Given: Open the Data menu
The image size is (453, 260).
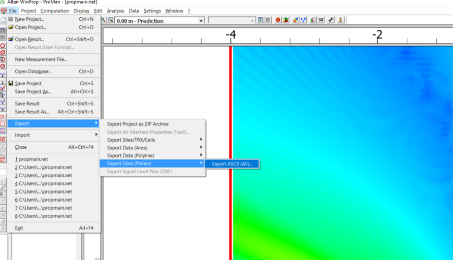Looking at the screenshot, I should coord(134,11).
